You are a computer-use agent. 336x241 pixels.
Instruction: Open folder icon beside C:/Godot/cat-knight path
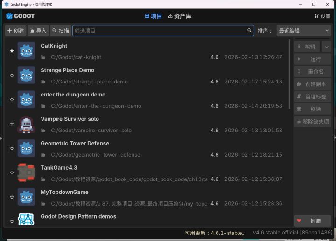pyautogui.click(x=43, y=57)
